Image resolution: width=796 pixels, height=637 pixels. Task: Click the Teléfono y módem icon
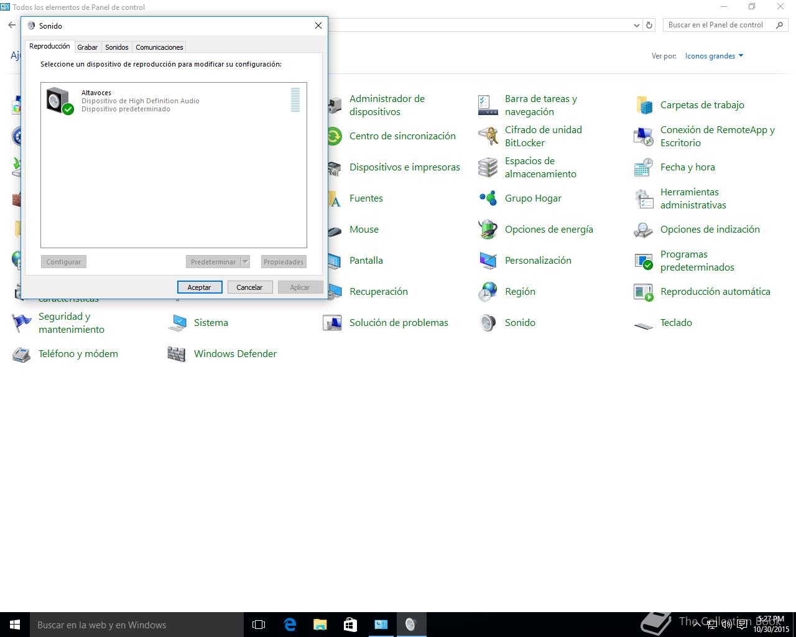pyautogui.click(x=22, y=354)
